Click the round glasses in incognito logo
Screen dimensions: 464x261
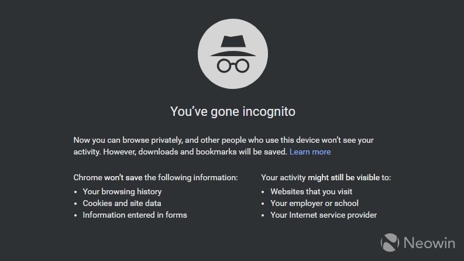click(233, 66)
